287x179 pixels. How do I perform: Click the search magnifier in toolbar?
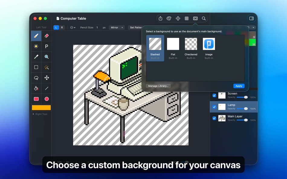204,18
